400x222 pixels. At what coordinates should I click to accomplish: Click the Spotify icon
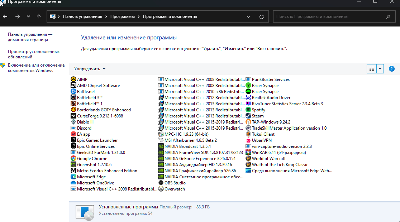click(x=248, y=110)
